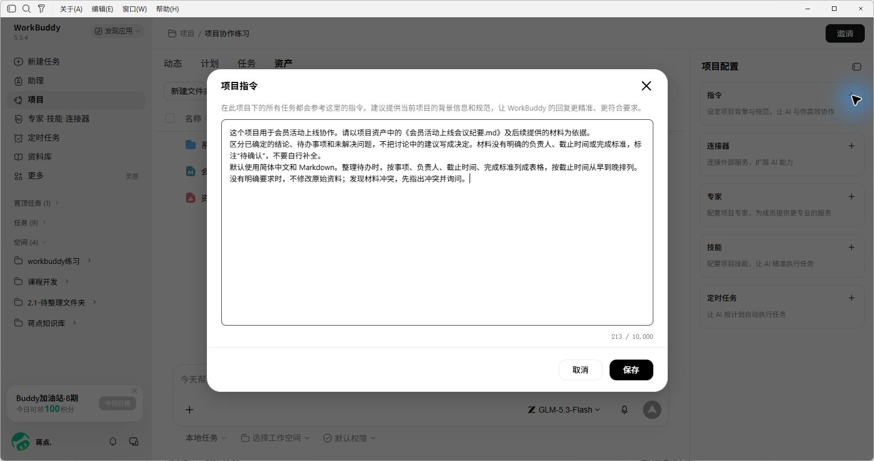Click the 今日已领 points button
The width and height of the screenshot is (874, 461).
click(118, 403)
